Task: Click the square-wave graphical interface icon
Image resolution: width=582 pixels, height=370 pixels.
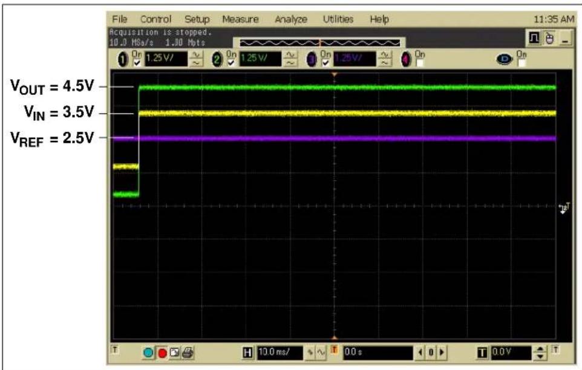Action: [534, 38]
